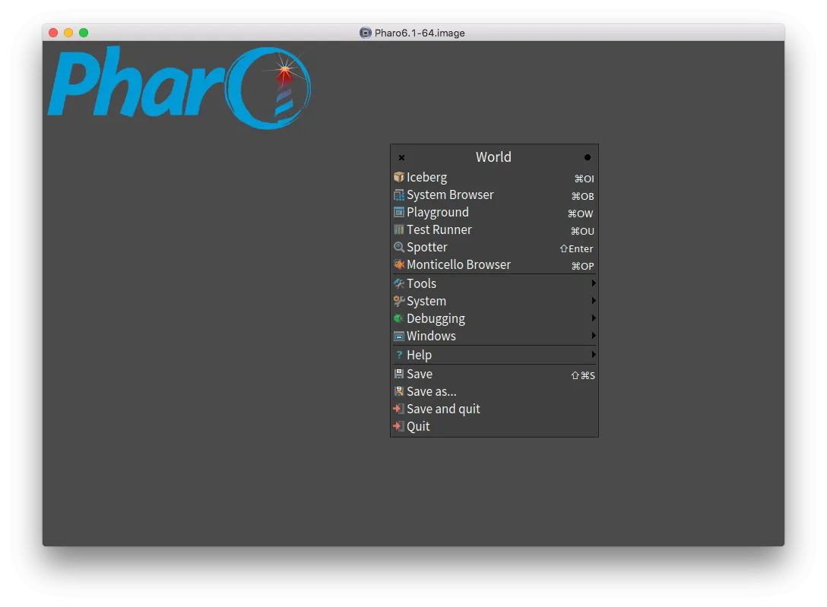
Task: Open the Help submenu label
Action: [x=420, y=355]
